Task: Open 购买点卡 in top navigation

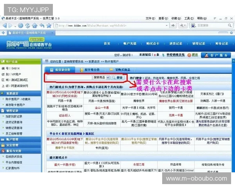Action: coord(153,43)
